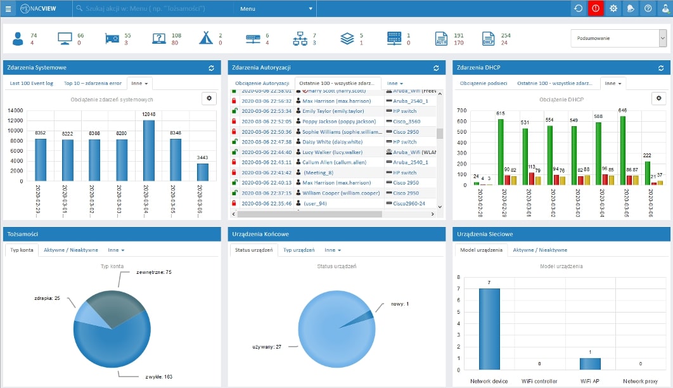This screenshot has height=388, width=673.
Task: Open the hamburger menu in top-left
Action: tap(8, 9)
